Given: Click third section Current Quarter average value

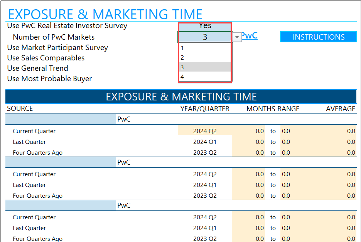Looking at the screenshot, I should pyautogui.click(x=351, y=217).
